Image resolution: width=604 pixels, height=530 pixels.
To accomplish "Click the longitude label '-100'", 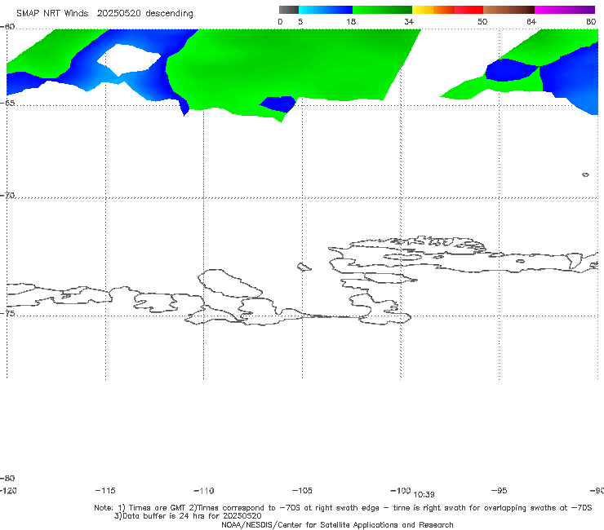I will [401, 490].
